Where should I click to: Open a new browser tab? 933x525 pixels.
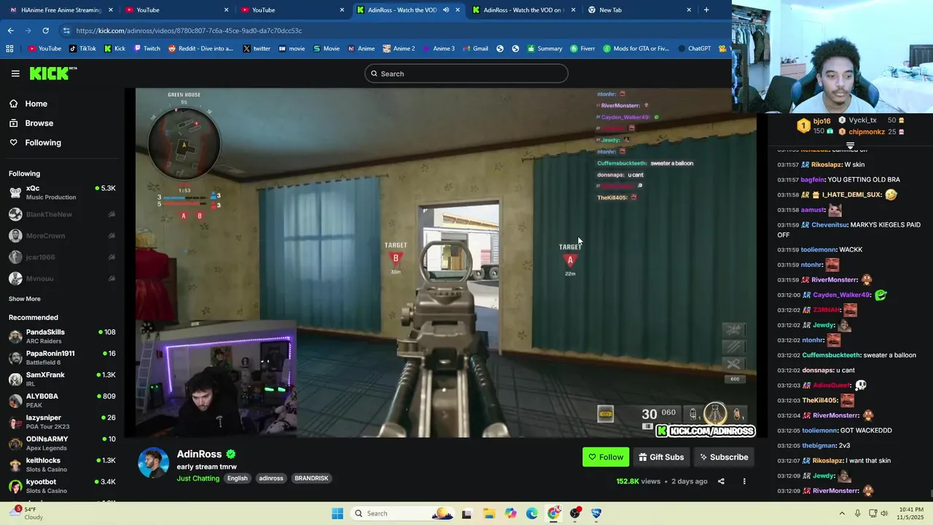[706, 10]
